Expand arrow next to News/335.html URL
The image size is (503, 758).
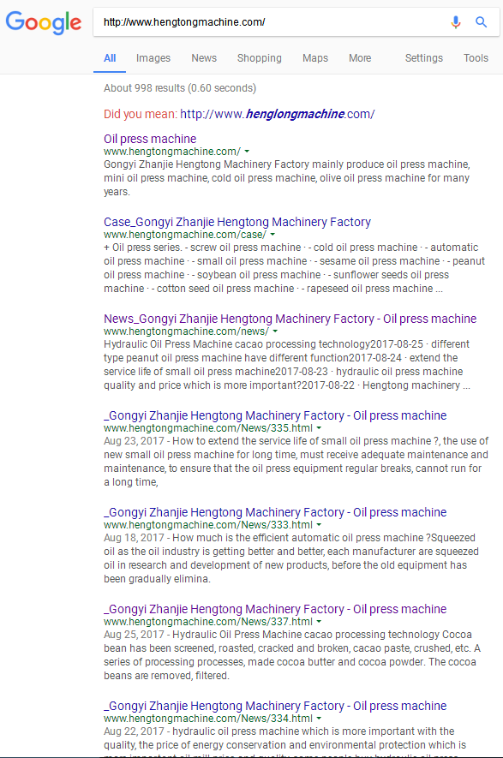coord(319,428)
